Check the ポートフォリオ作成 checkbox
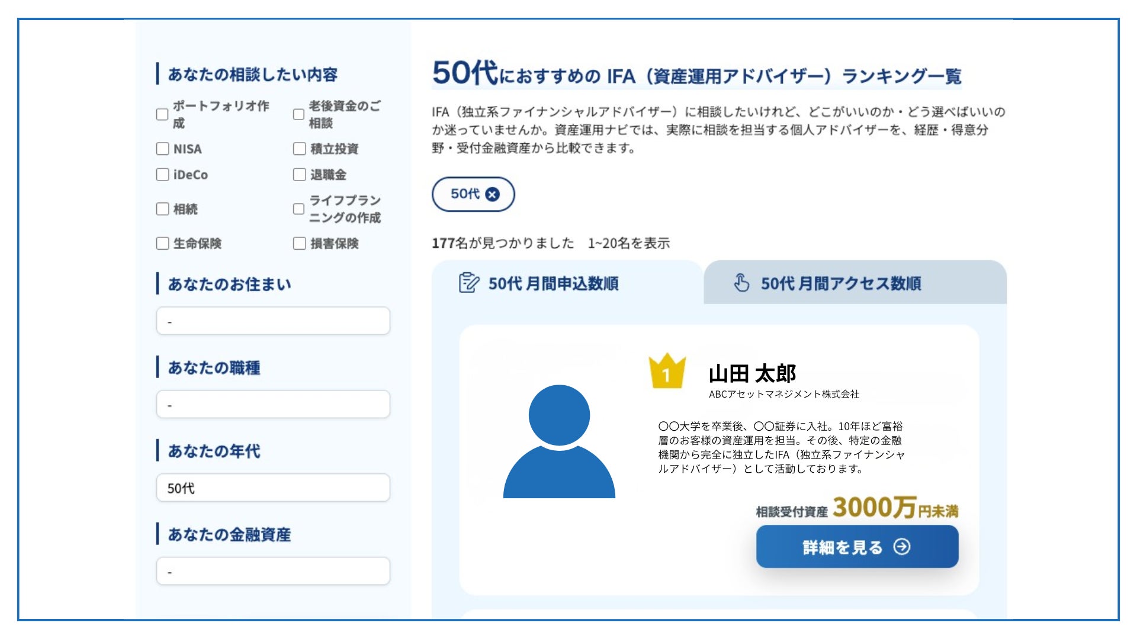 [x=162, y=114]
